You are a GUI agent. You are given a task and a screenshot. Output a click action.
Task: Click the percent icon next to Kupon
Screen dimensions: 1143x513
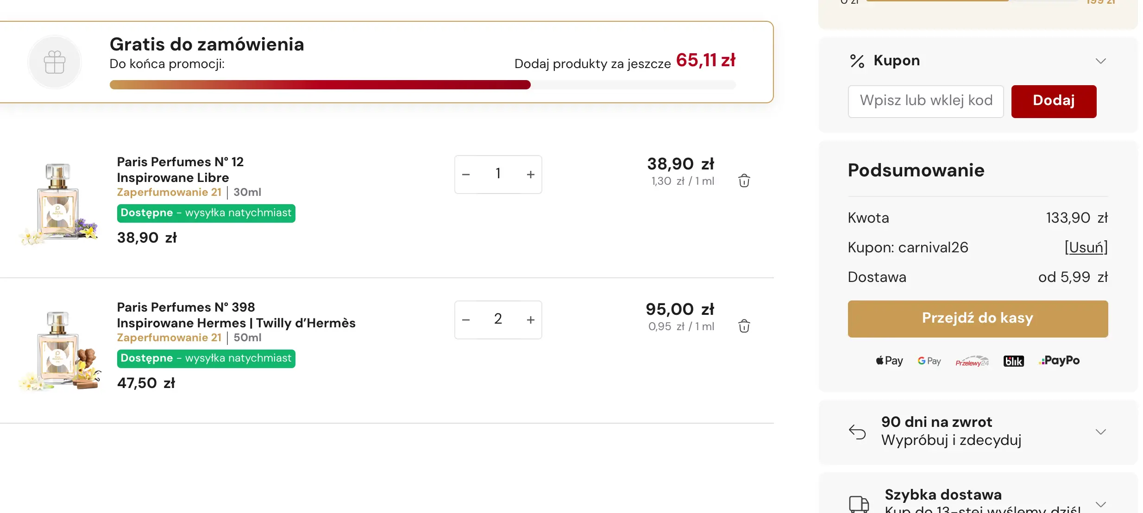[x=857, y=61]
